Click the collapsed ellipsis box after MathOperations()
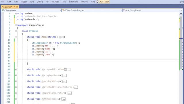 coord(63,99)
